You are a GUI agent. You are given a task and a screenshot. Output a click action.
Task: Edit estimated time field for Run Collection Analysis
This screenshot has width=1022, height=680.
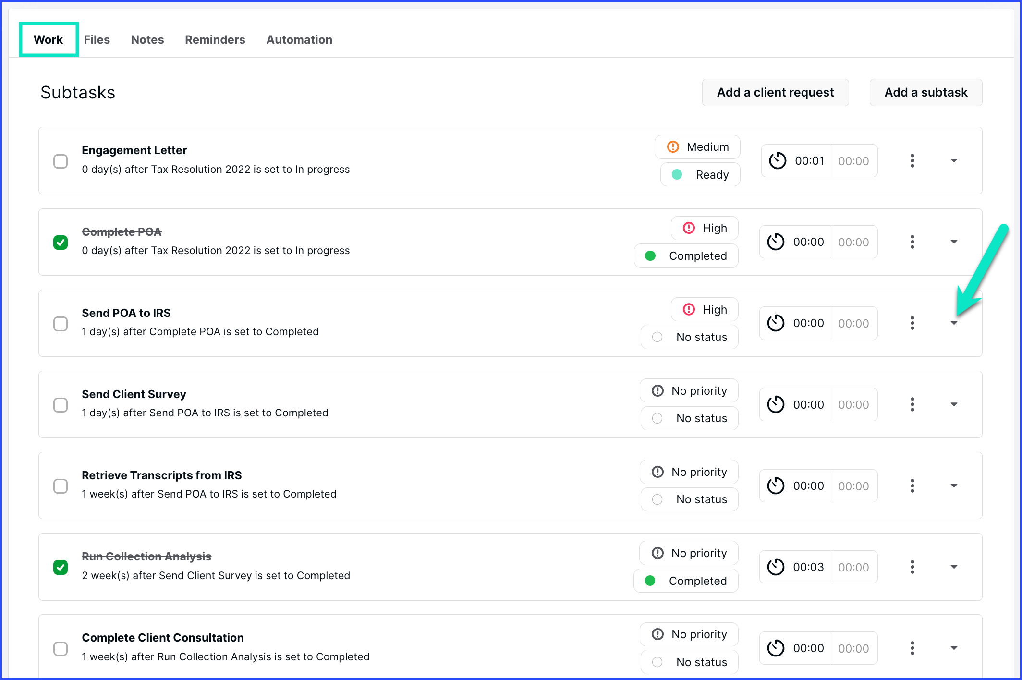tap(853, 567)
